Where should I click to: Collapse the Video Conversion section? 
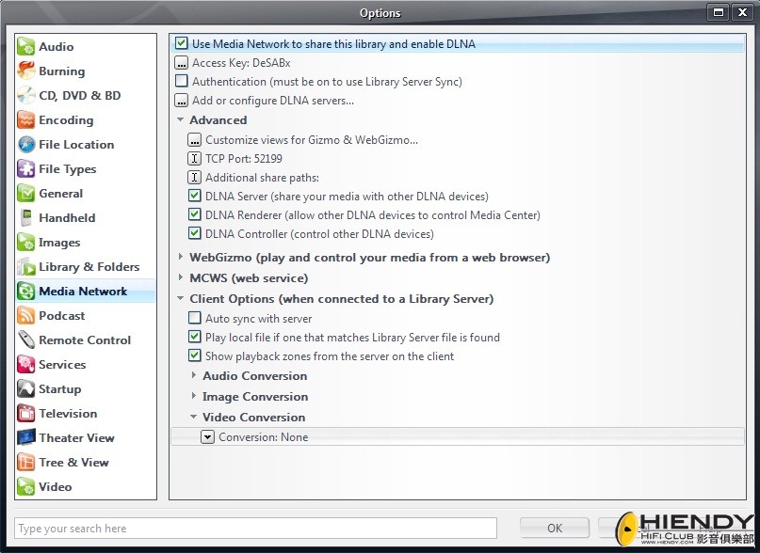[x=193, y=417]
